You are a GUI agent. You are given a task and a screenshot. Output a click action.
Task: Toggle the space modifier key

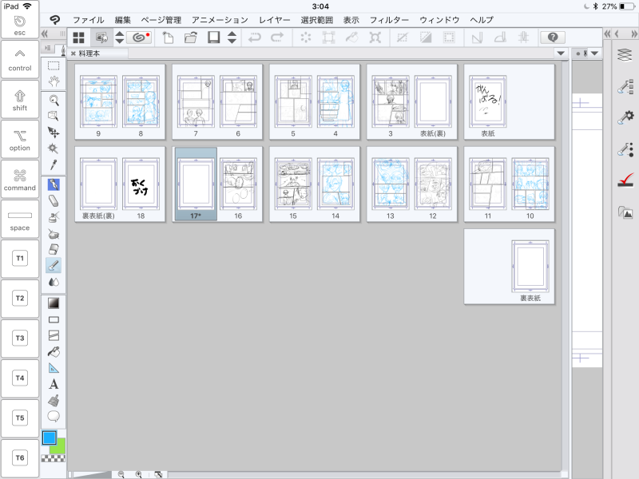pos(19,220)
